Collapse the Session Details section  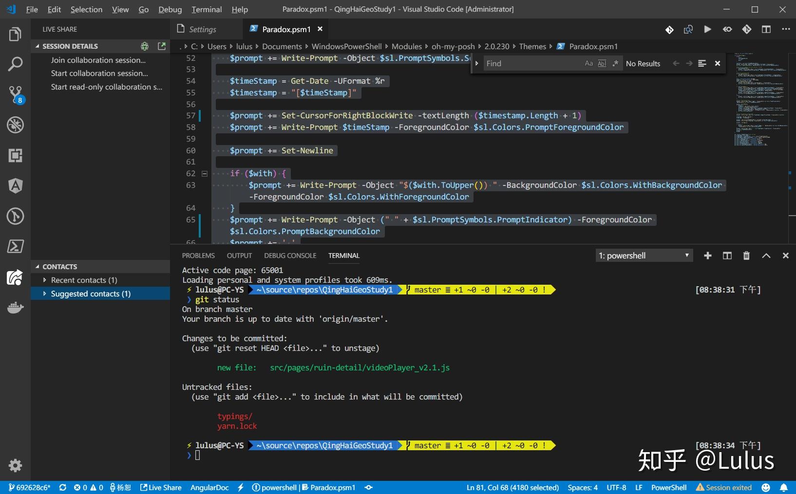(38, 46)
